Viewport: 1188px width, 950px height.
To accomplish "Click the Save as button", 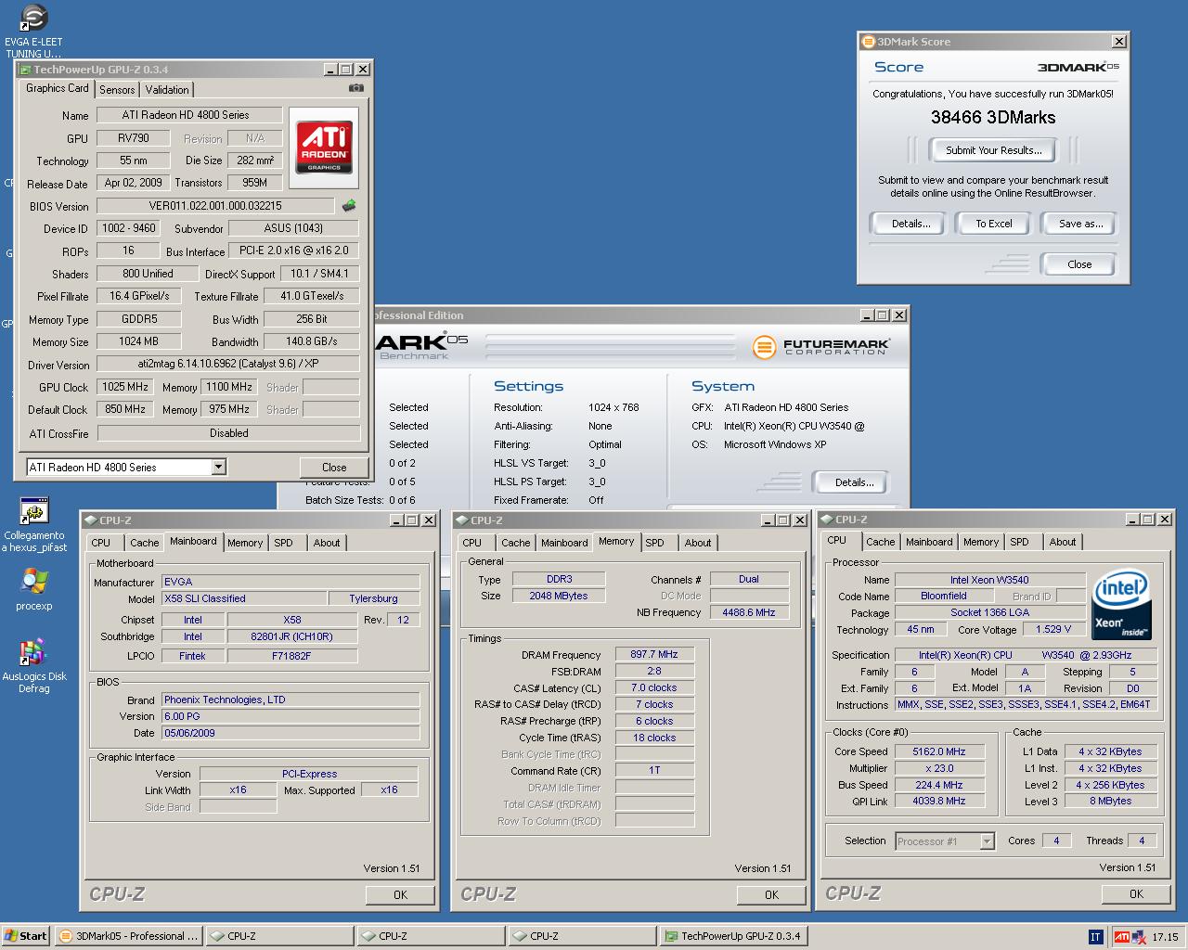I will point(1080,224).
